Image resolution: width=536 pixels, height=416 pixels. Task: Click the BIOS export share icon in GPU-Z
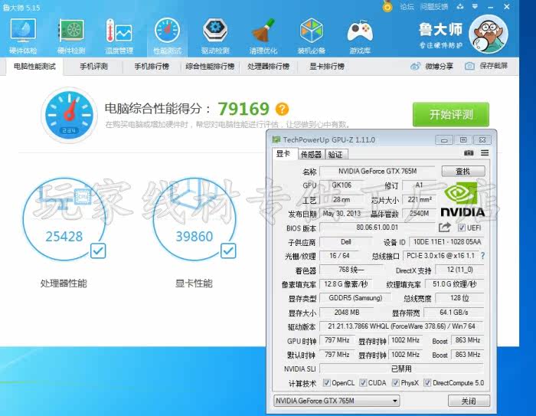[445, 228]
